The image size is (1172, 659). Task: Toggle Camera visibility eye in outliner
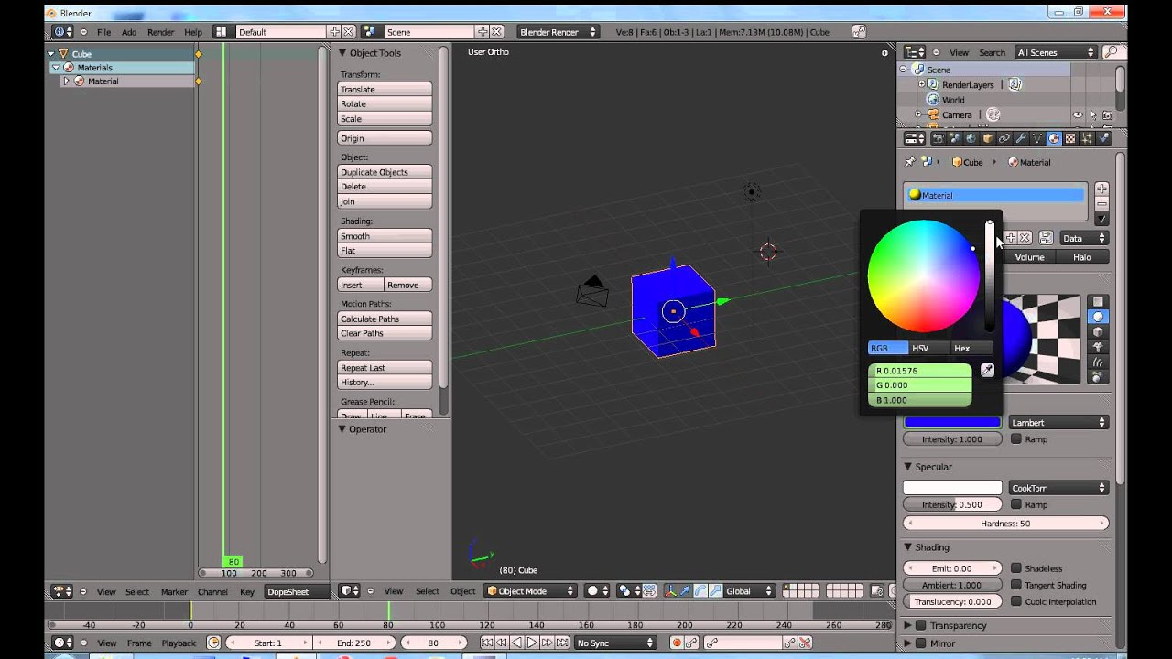1078,114
